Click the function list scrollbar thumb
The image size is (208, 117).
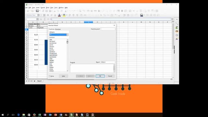point(67,42)
